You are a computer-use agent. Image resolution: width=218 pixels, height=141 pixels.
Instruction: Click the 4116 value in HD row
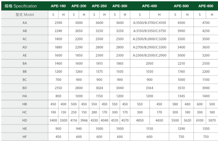point(74,120)
